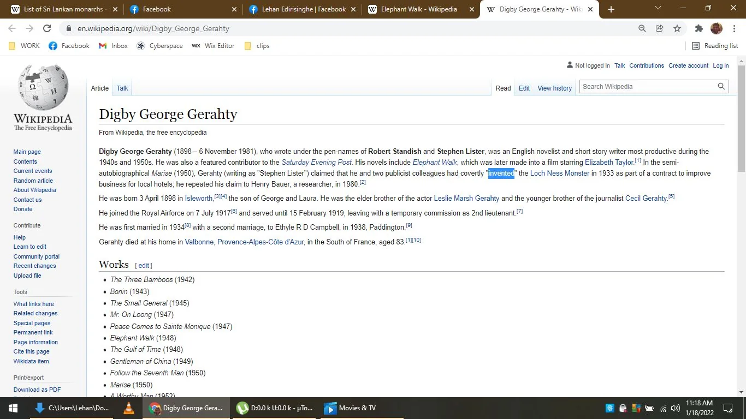This screenshot has width=746, height=419.
Task: Open the downloads folder taskbar item
Action: tap(72, 408)
